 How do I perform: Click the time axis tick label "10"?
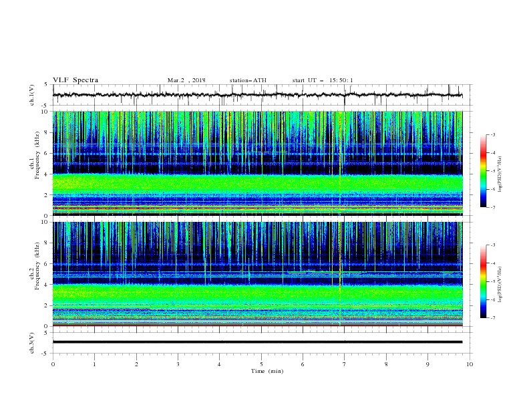point(470,364)
